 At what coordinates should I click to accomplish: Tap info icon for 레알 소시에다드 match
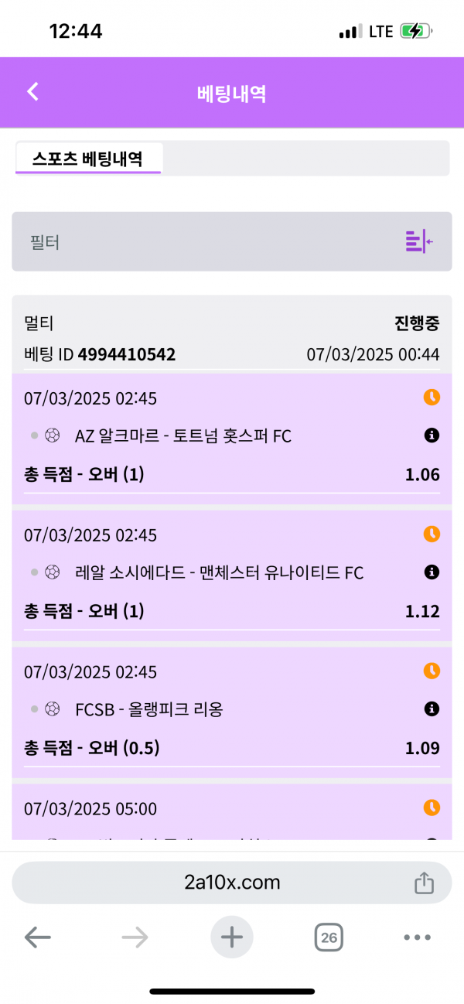tap(432, 572)
